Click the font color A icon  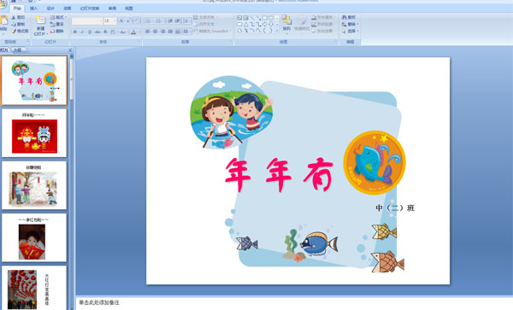(133, 32)
